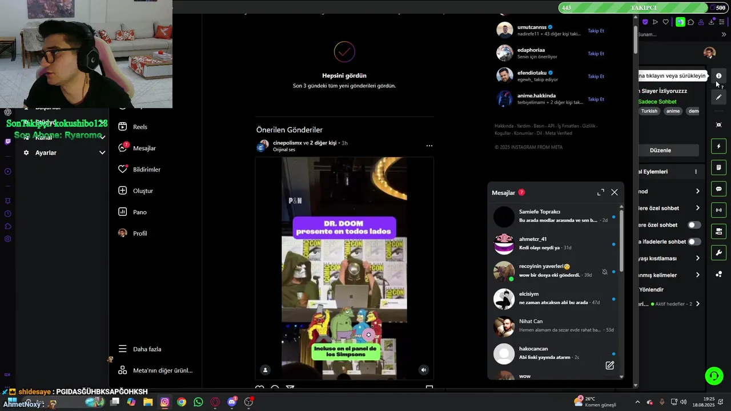Open Eylemleri panel three-dot options
The height and width of the screenshot is (411, 731).
click(x=696, y=172)
